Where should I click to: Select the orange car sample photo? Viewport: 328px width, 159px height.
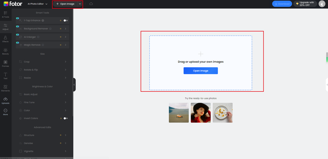click(x=179, y=113)
